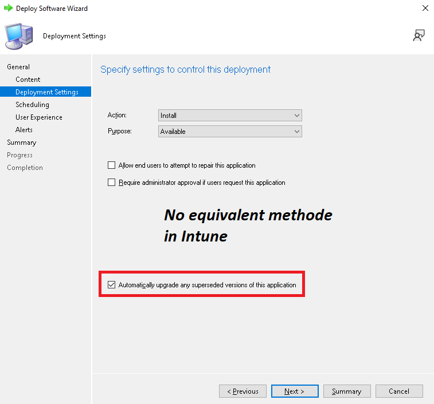Open the User Experience step
This screenshot has width=434, height=404.
point(39,117)
